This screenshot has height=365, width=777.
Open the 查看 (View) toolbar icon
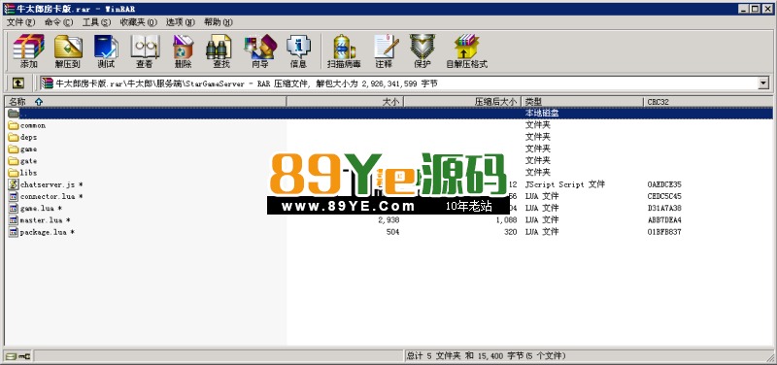coord(145,51)
